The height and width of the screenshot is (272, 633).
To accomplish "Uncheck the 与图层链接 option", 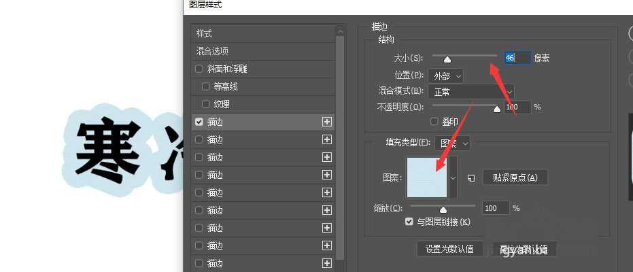I will tap(409, 222).
